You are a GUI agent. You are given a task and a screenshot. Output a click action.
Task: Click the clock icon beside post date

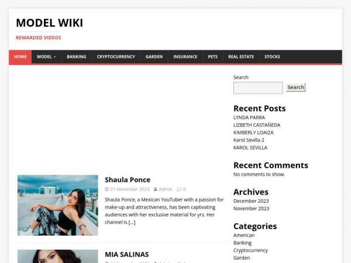pos(107,189)
